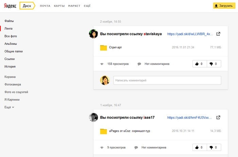Click Вы посмотрели ссылку iaas17 heading

tap(127, 117)
